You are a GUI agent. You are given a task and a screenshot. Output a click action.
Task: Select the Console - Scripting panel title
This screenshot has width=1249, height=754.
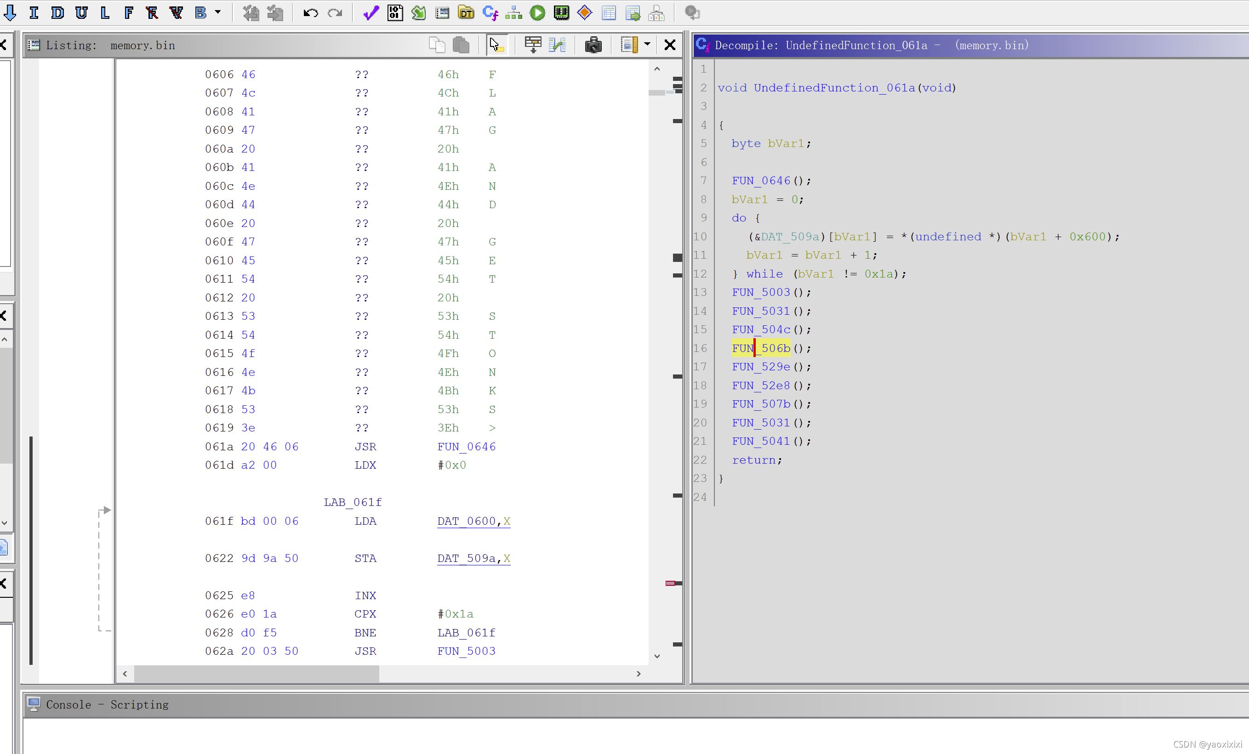click(x=107, y=704)
